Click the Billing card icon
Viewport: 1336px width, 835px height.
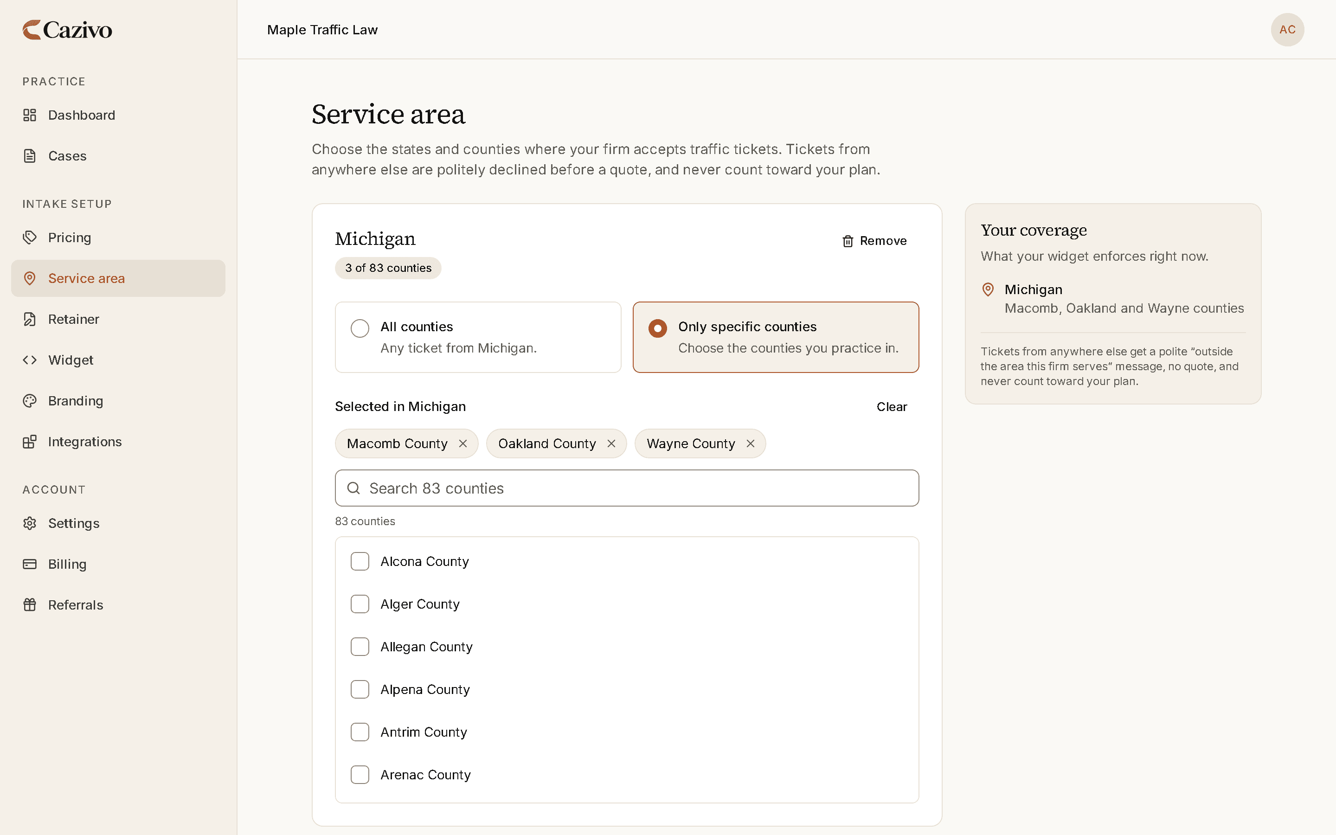coord(29,564)
